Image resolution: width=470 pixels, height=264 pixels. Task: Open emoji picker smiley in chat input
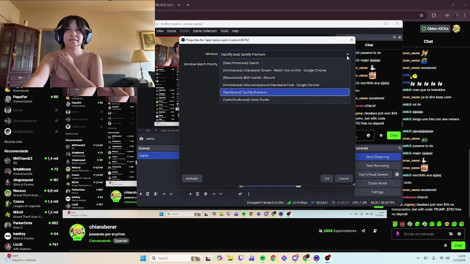pyautogui.click(x=459, y=234)
